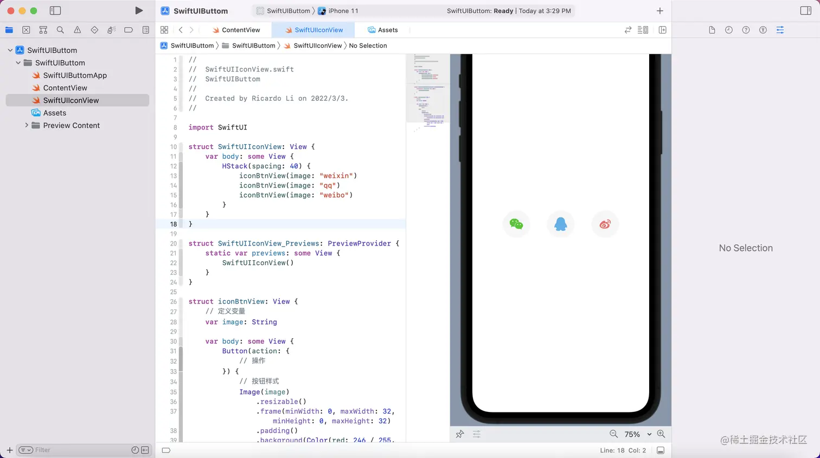
Task: Select the Accessibility inspector icon
Action: click(763, 30)
